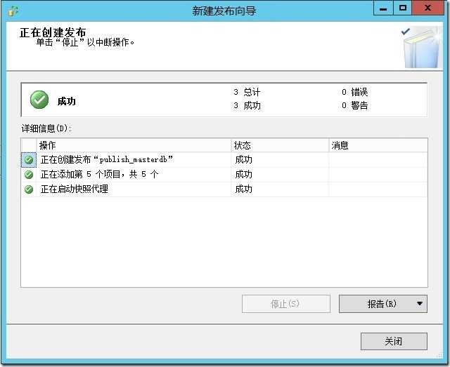Viewport: 450px width, 367px height.
Task: Click the 成功 status in the snapshot agent row
Action: pyautogui.click(x=244, y=189)
